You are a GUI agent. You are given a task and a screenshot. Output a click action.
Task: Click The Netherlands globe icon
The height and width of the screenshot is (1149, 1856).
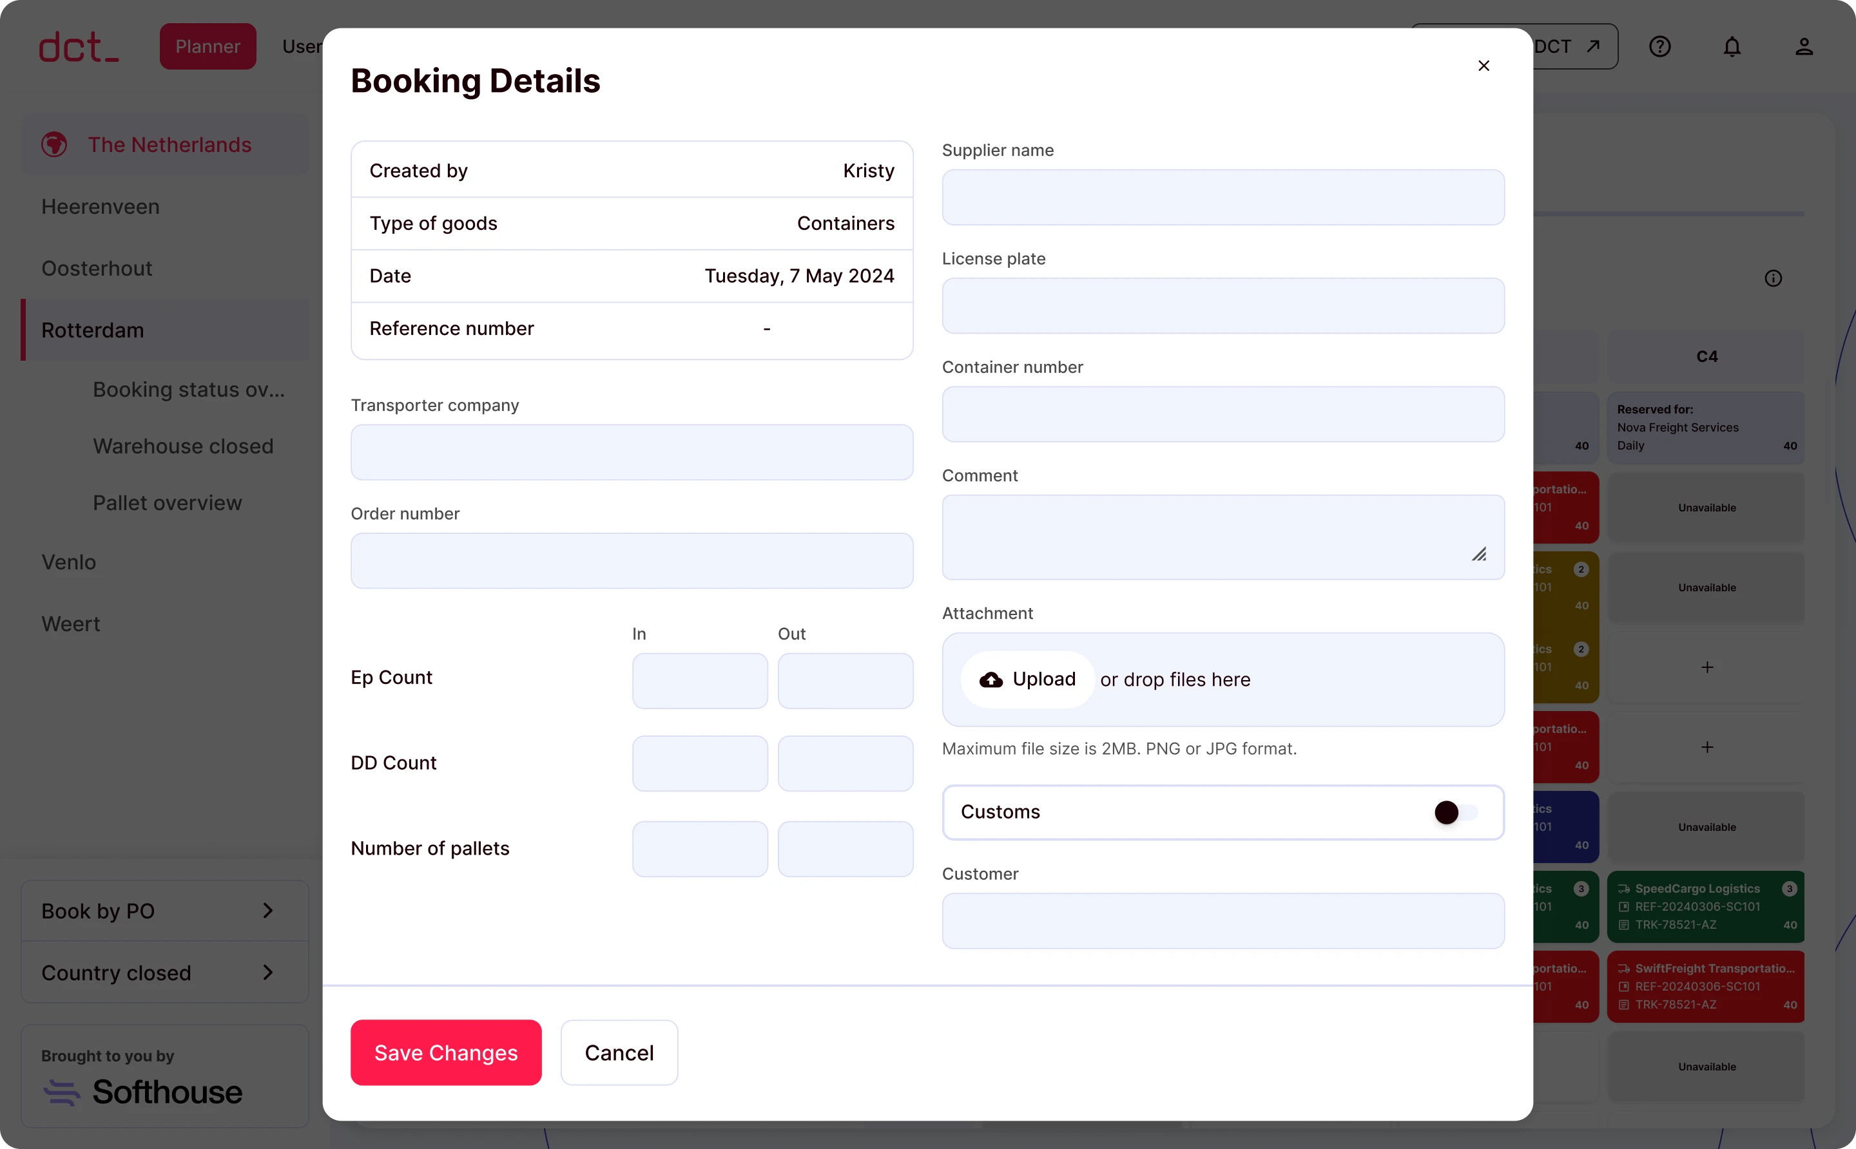click(54, 144)
